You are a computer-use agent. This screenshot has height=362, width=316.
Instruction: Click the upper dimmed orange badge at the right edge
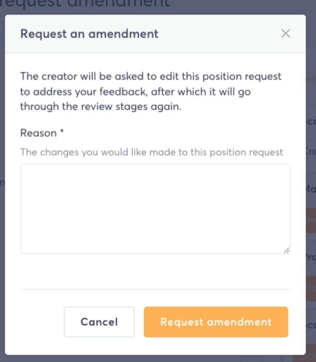[311, 220]
